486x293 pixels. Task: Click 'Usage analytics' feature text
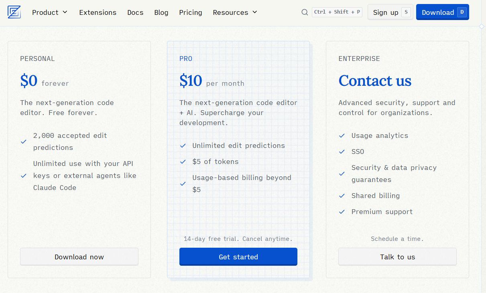tap(380, 135)
